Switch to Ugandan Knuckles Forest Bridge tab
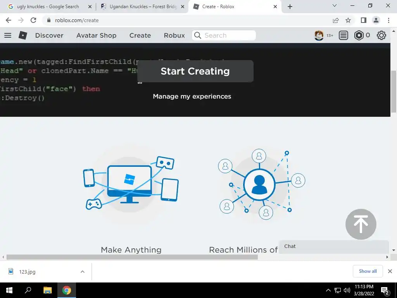 coord(143,7)
